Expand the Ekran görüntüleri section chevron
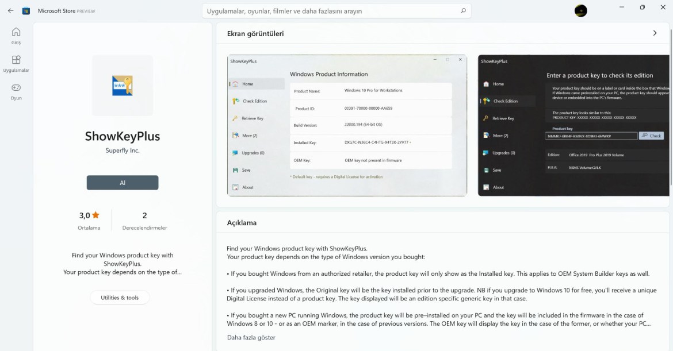The image size is (673, 351). 655,33
